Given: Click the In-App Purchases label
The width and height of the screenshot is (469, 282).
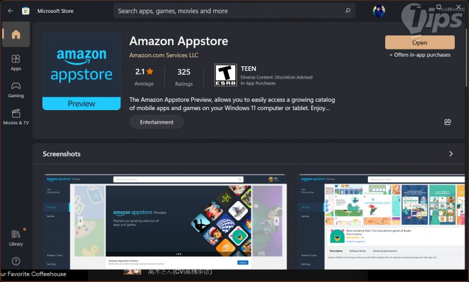Looking at the screenshot, I should 258,84.
